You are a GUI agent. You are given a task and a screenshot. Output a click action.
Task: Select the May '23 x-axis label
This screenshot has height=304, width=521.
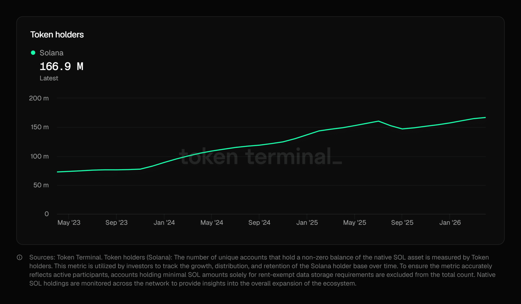(69, 223)
